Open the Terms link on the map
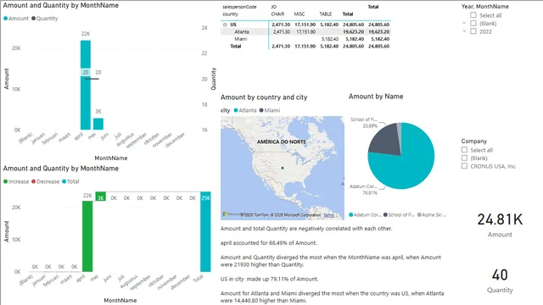Image resolution: width=543 pixels, height=305 pixels. [328, 215]
